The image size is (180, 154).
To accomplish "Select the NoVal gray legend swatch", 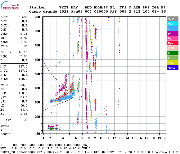I will click(x=173, y=19).
